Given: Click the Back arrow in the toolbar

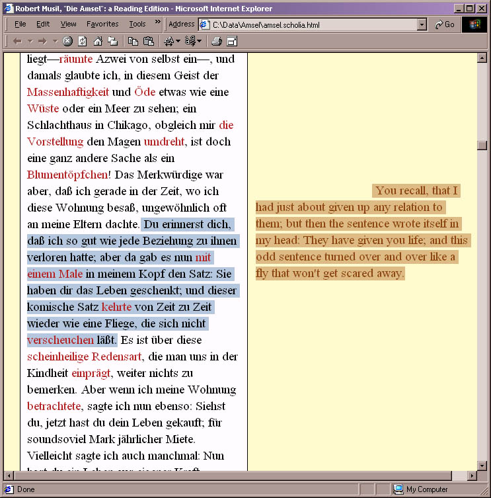Looking at the screenshot, I should pyautogui.click(x=17, y=41).
